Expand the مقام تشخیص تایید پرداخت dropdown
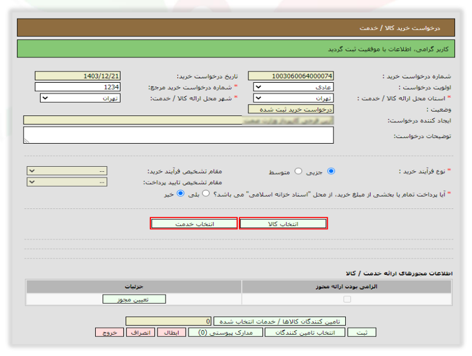472x356 pixels. pos(67,182)
